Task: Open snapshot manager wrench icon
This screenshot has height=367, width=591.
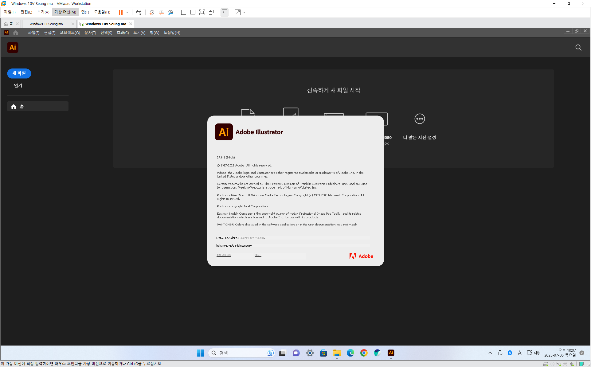Action: click(170, 12)
